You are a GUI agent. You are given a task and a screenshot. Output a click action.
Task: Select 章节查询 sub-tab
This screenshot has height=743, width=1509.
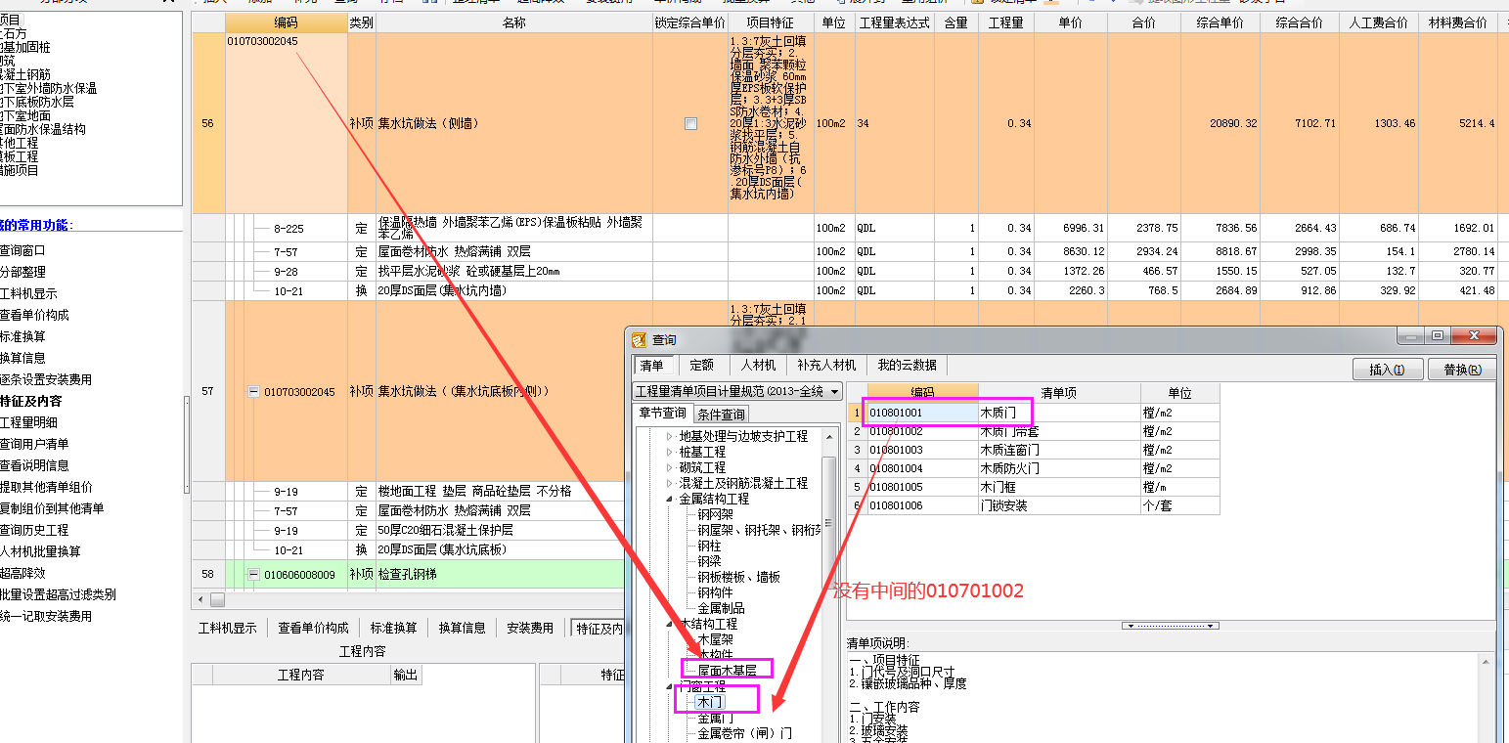click(x=663, y=414)
